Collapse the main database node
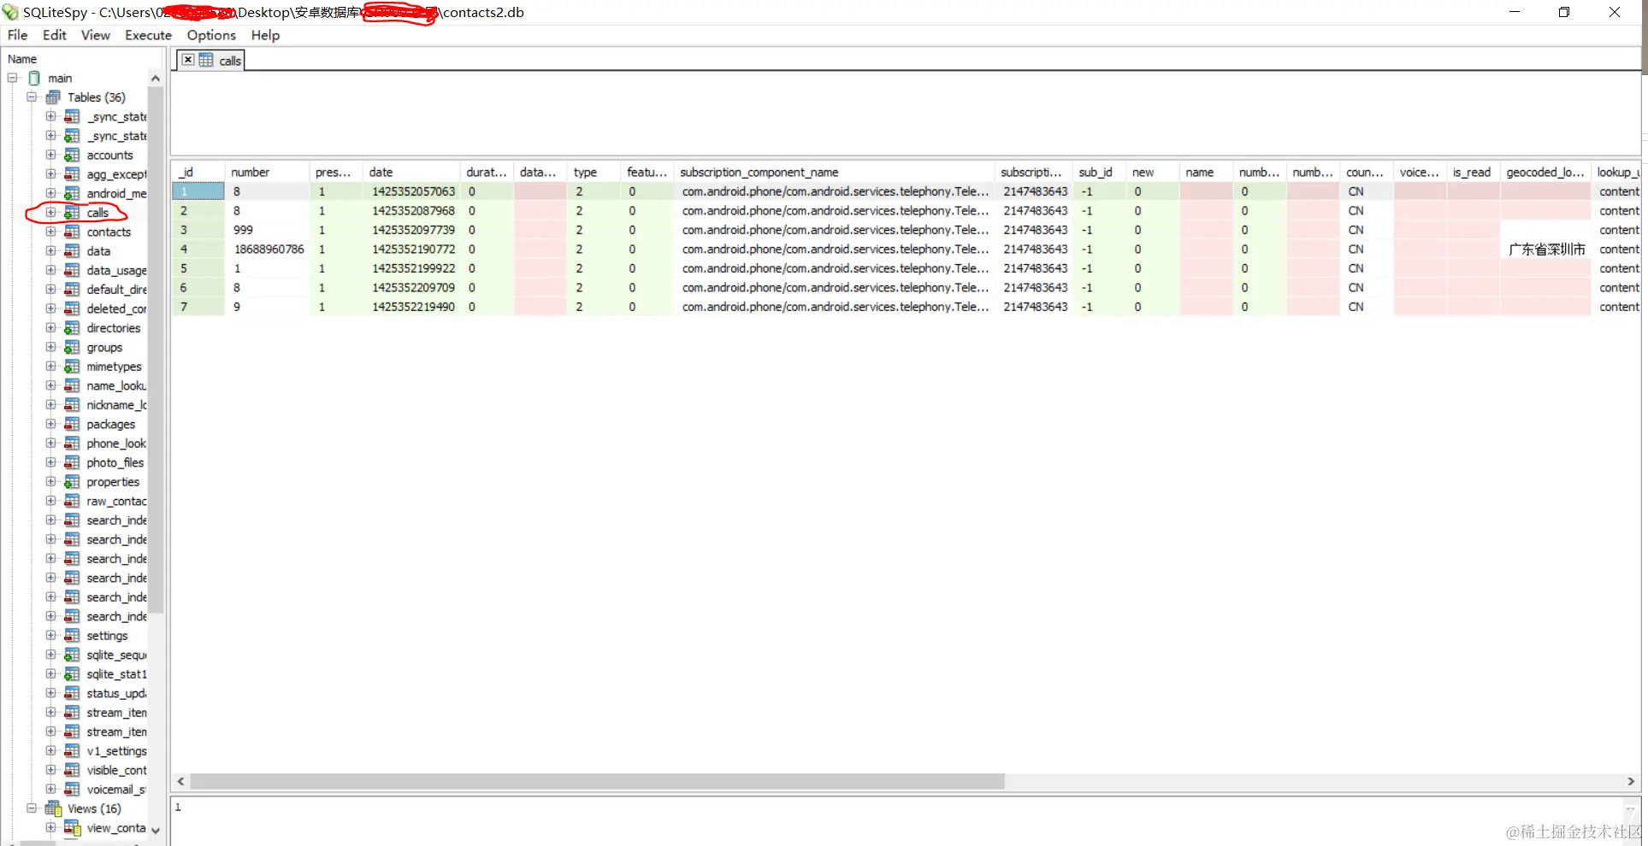This screenshot has width=1648, height=846. pos(13,78)
